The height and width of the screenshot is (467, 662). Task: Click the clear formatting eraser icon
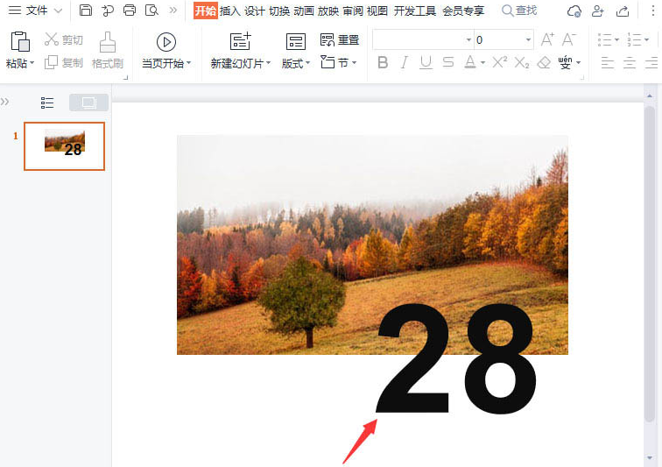point(544,62)
